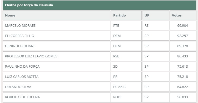The height and width of the screenshot is (103, 198).
Task: Click the UF column header
Action: pos(155,15)
